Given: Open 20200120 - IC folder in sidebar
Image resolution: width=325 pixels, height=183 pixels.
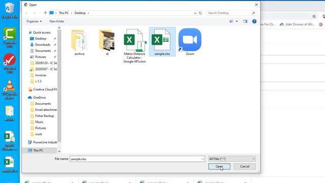Looking at the screenshot, I should (x=44, y=63).
